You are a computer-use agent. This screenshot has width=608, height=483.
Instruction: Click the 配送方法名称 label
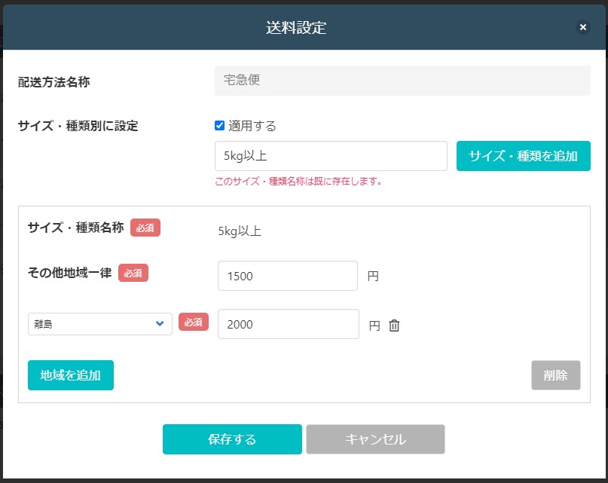pos(54,82)
